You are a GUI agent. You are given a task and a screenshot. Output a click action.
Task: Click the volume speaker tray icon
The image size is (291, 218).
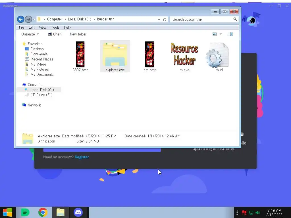point(257,212)
